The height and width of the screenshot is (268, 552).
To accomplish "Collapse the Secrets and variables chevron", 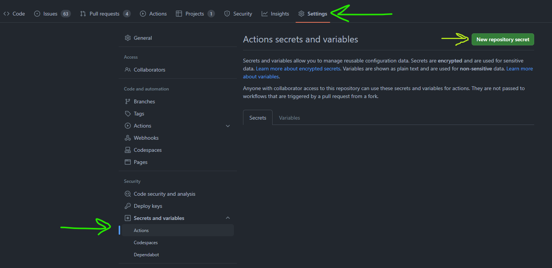I will (x=228, y=218).
